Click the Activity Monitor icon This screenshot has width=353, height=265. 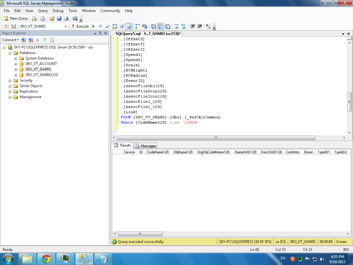[x=75, y=19]
